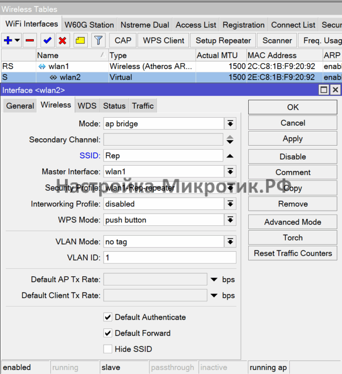
Task: Sort by Name column header
Action: [72, 55]
